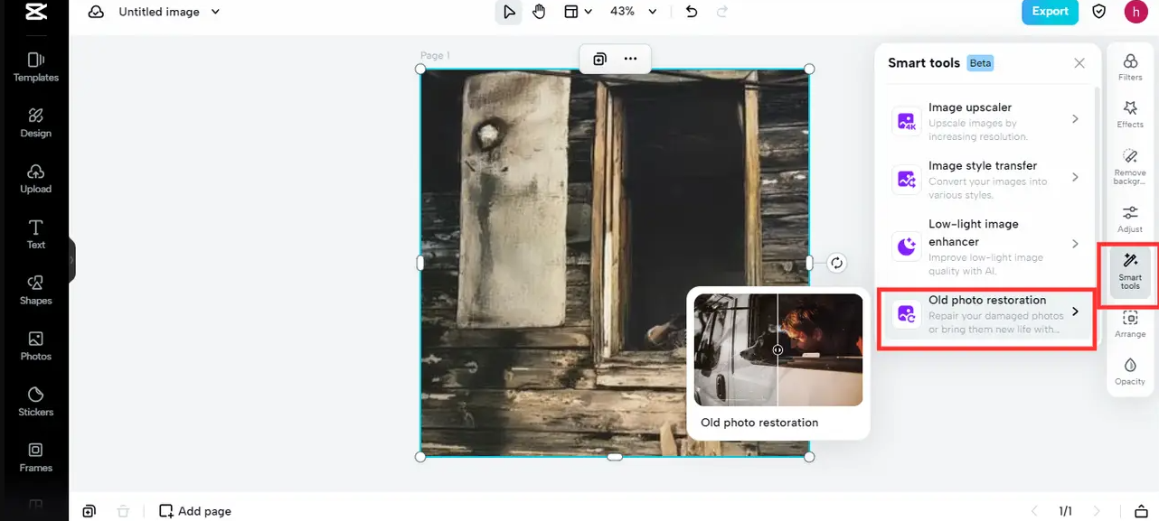Click Add page button
1159x521 pixels.
click(x=195, y=511)
